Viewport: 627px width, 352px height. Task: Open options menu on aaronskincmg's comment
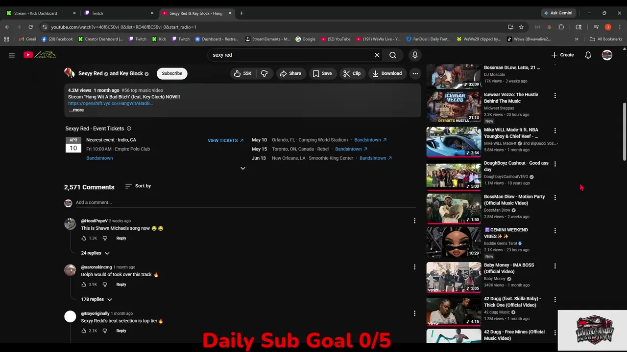(x=414, y=267)
